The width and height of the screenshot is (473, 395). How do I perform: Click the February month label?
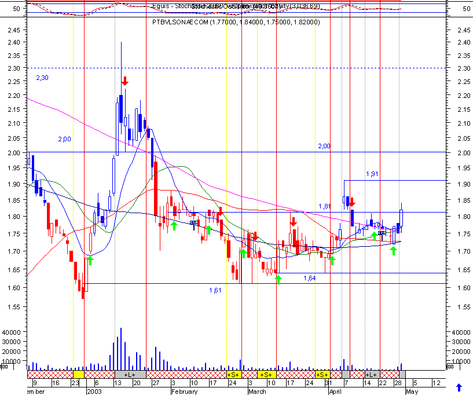click(184, 392)
